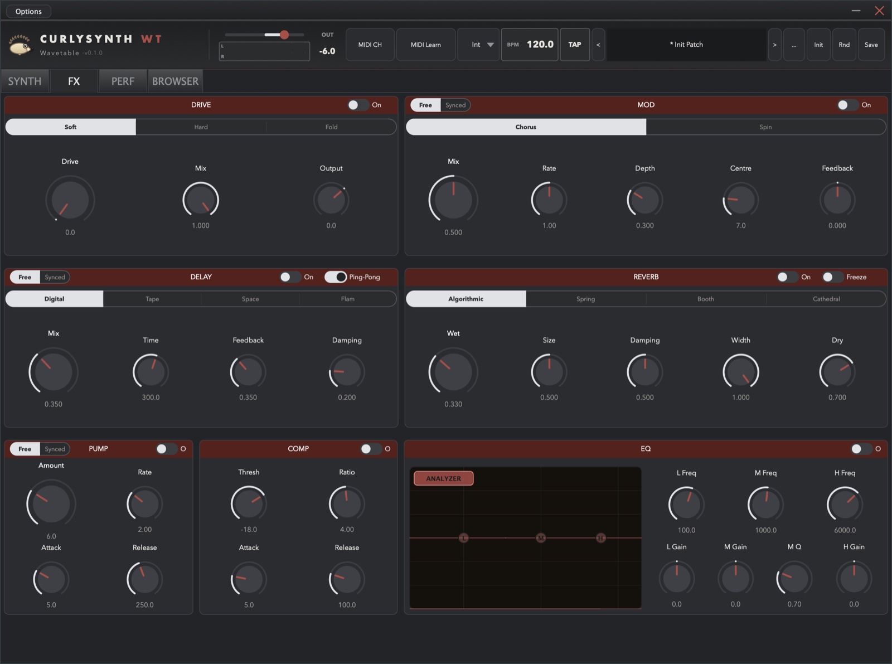This screenshot has height=664, width=892.
Task: Toggle the Delay Ping-Pong switch
Action: point(336,277)
